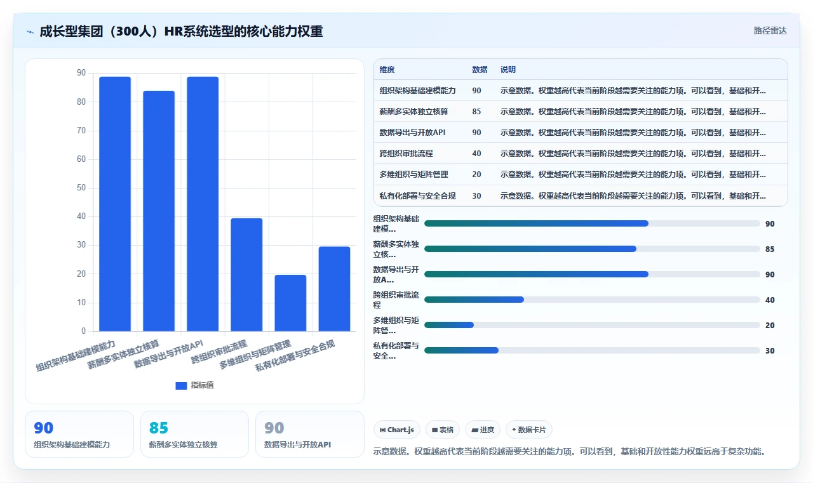Select table row 多维组织与矩阵管理
813x483 pixels.
pos(581,175)
